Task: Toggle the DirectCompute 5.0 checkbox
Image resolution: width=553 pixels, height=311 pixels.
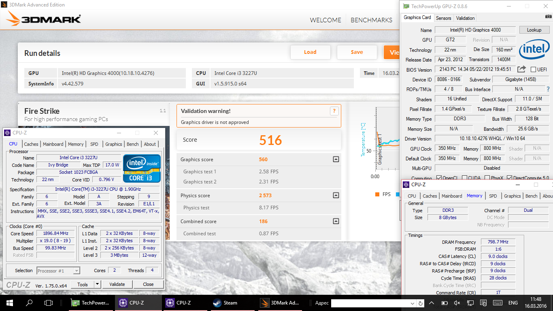Action: tap(509, 178)
